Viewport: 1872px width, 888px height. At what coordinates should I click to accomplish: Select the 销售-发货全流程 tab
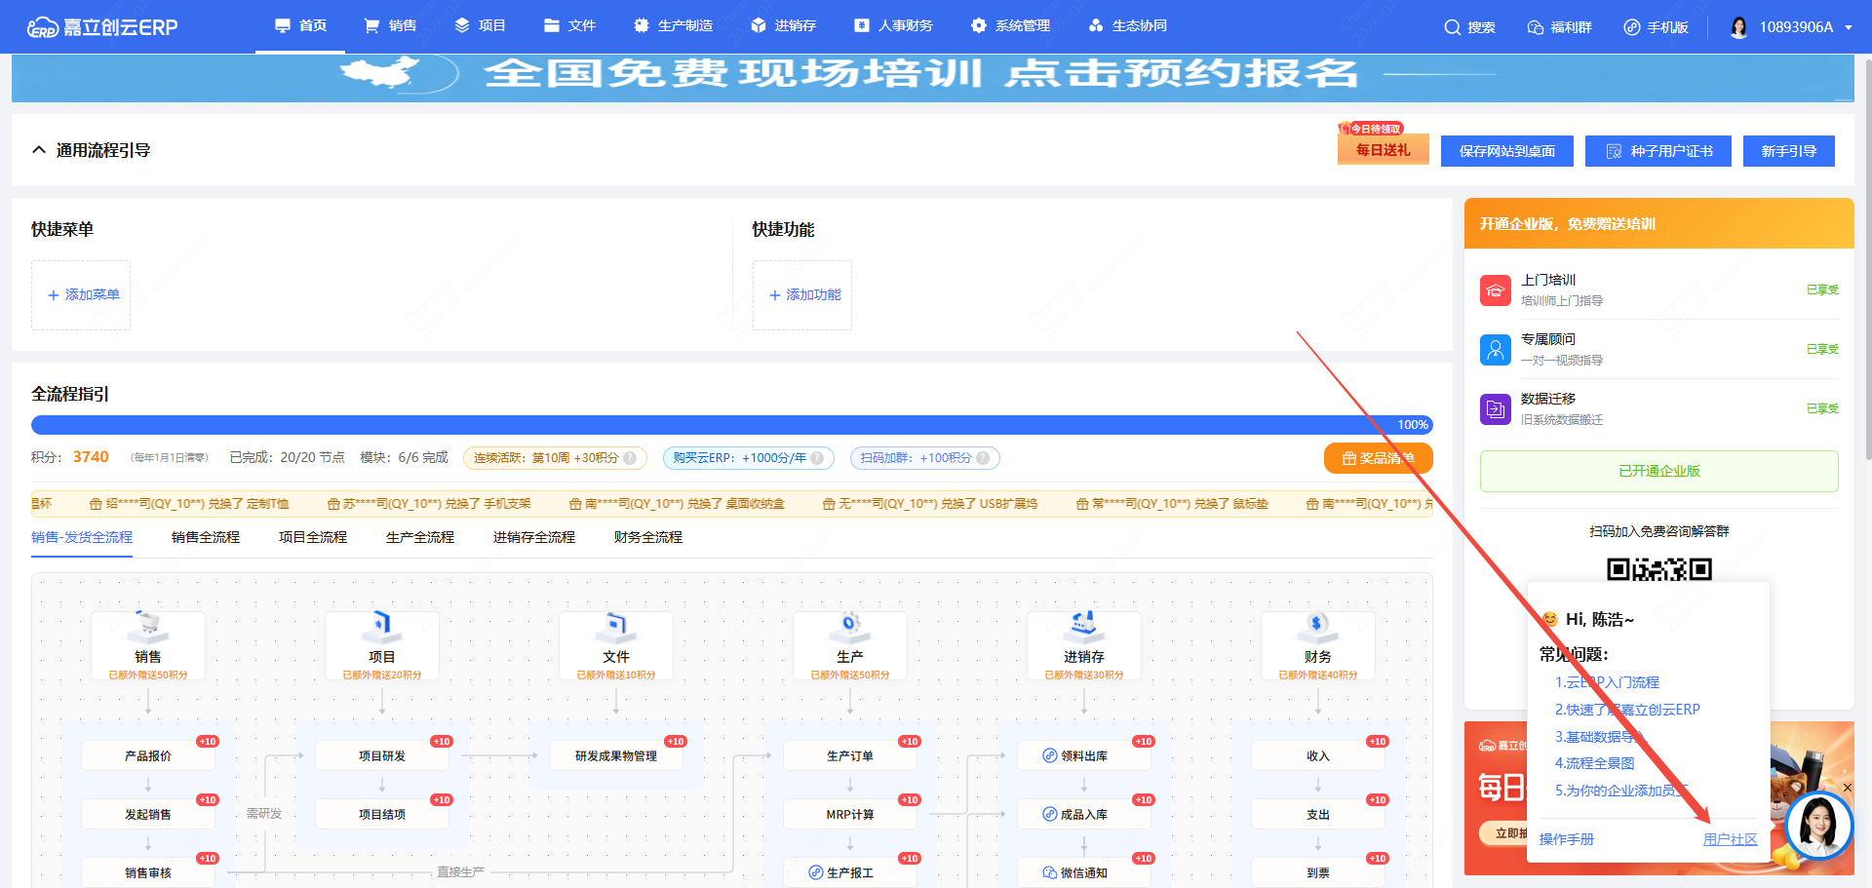coord(82,537)
